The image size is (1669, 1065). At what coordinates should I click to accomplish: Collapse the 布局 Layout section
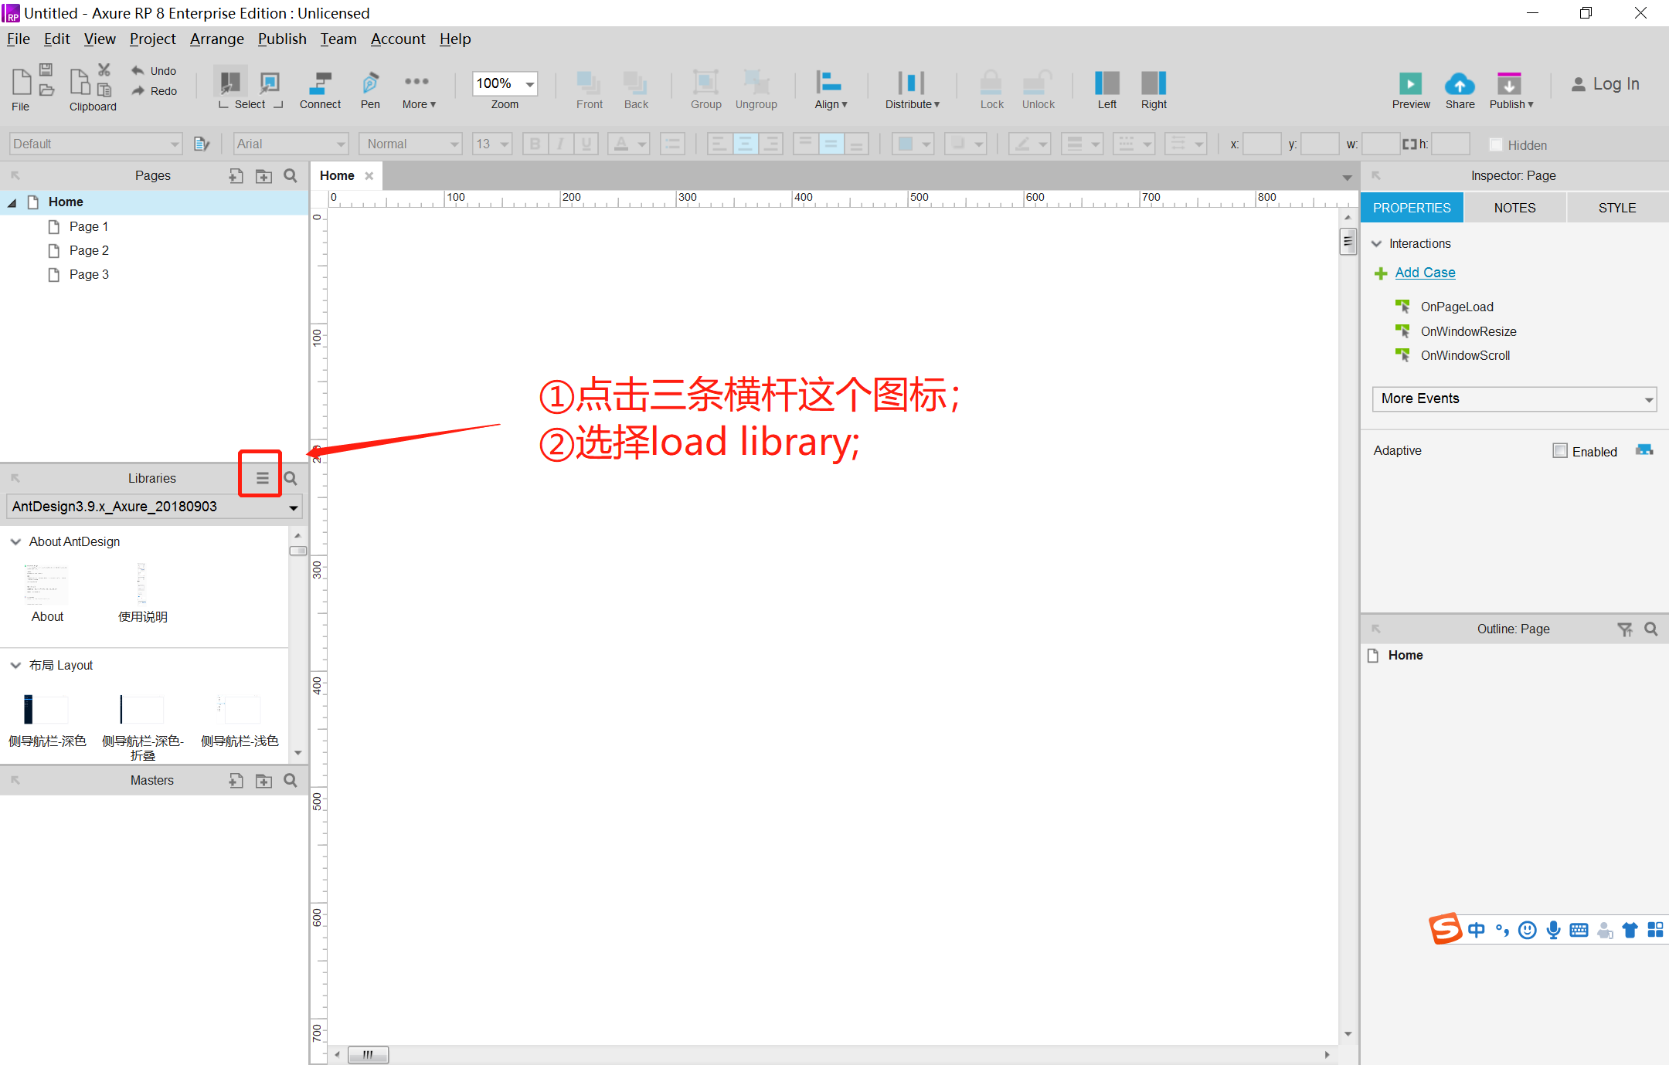(x=15, y=665)
